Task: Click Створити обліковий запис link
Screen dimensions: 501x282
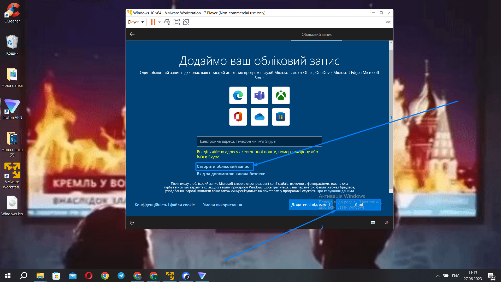Action: 223,166
